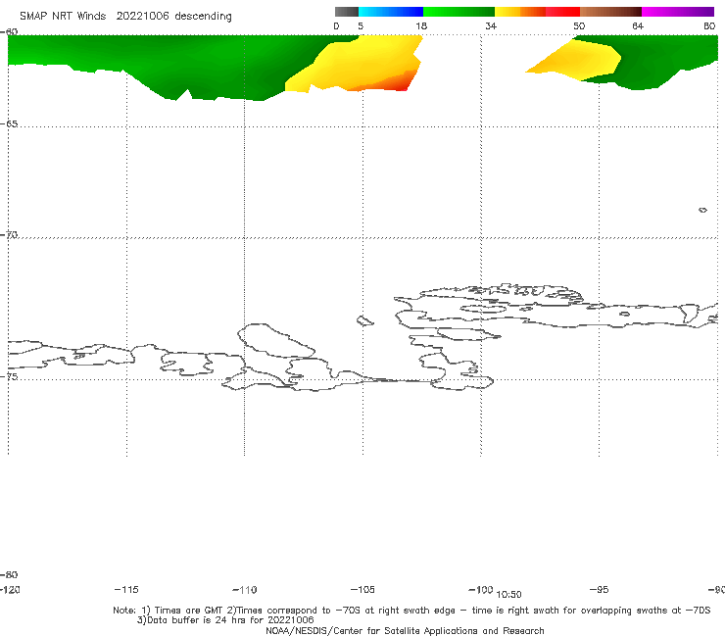Click the latitude label '-80'
This screenshot has height=637, width=725.
click(9, 574)
